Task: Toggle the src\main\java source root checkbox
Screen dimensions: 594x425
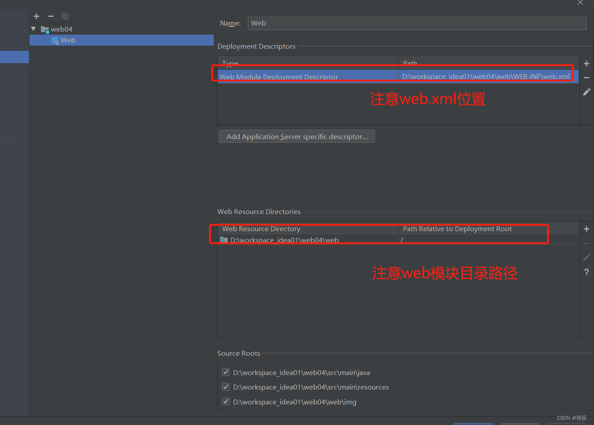Action: pyautogui.click(x=226, y=372)
